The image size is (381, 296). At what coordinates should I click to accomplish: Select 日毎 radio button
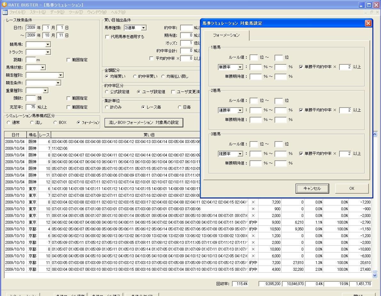pos(179,107)
